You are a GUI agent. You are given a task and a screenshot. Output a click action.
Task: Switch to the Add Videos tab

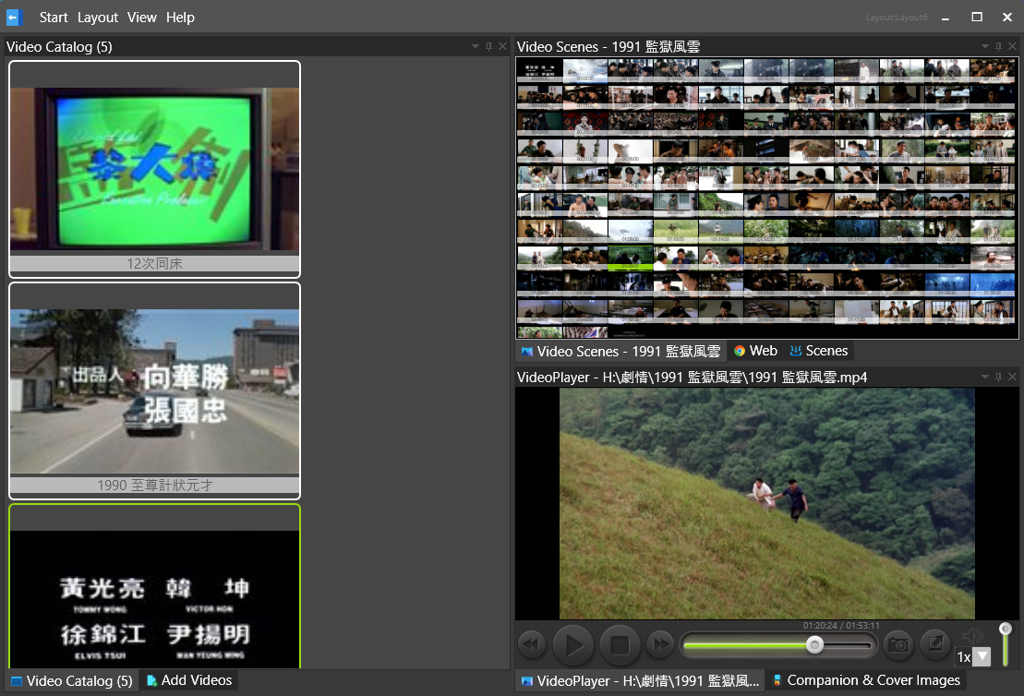(x=189, y=680)
